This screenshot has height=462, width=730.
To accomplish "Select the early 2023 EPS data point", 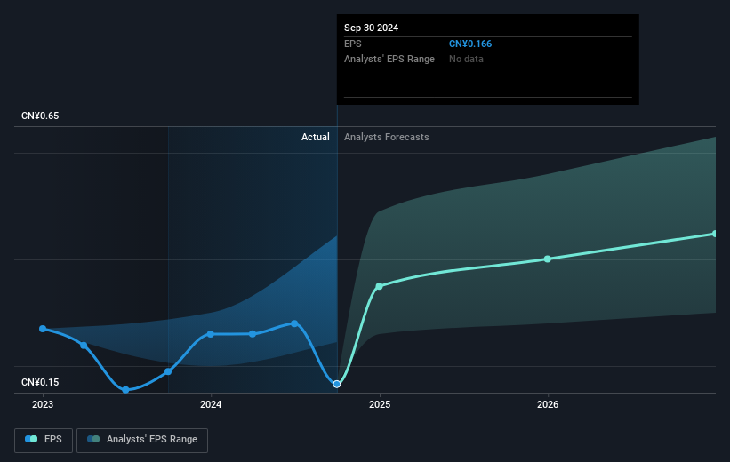I will [43, 329].
